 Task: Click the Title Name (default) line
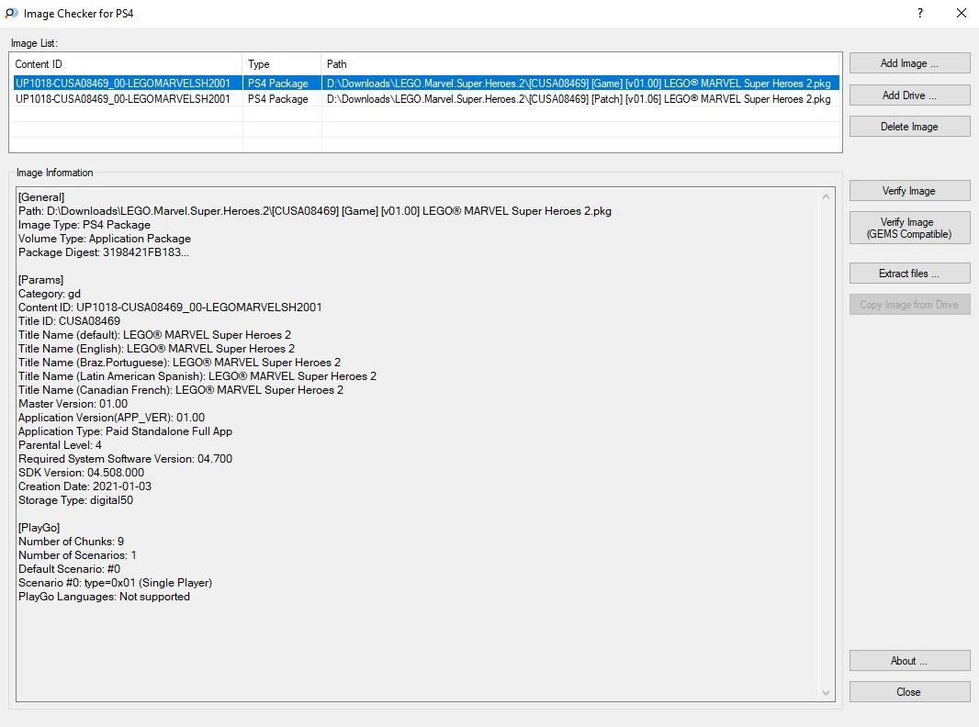155,335
